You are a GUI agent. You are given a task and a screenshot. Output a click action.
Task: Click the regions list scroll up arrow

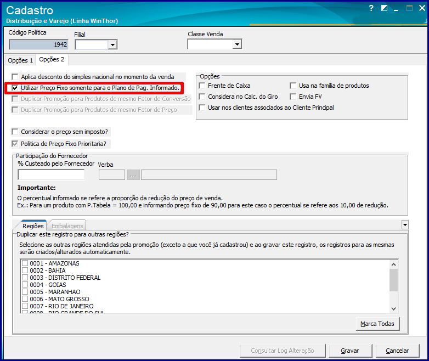pyautogui.click(x=393, y=264)
